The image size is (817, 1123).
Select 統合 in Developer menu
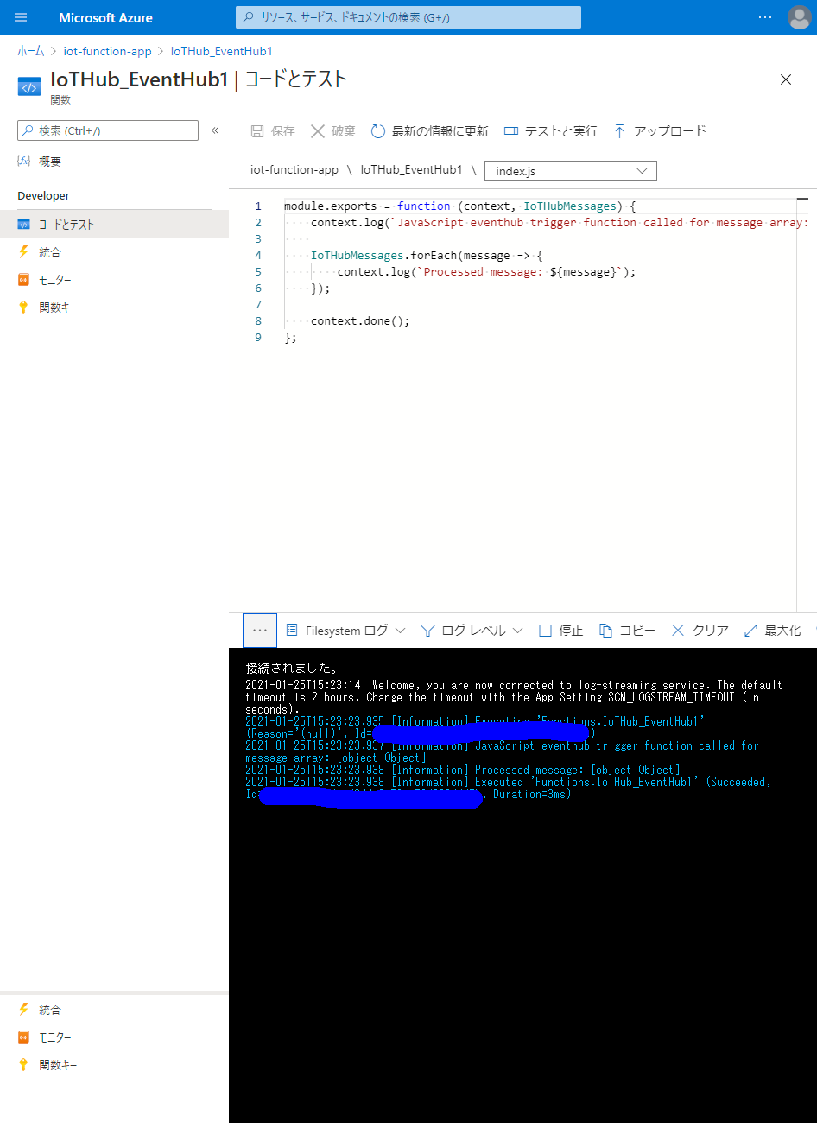(50, 252)
